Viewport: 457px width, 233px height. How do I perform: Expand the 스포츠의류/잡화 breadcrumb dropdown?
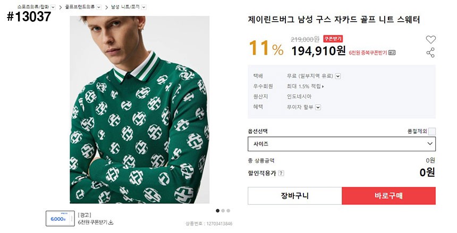pyautogui.click(x=53, y=7)
